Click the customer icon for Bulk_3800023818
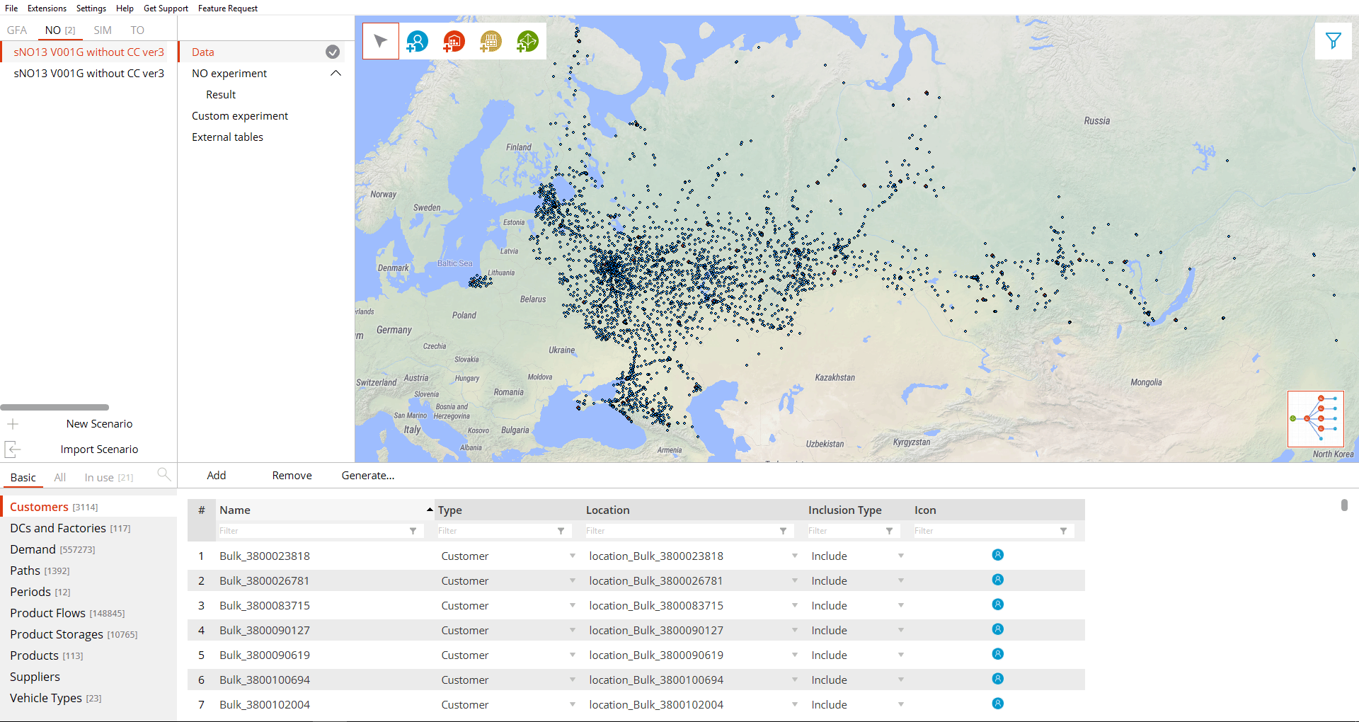This screenshot has height=722, width=1359. pos(997,555)
